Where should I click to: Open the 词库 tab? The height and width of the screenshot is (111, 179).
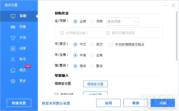19,49
